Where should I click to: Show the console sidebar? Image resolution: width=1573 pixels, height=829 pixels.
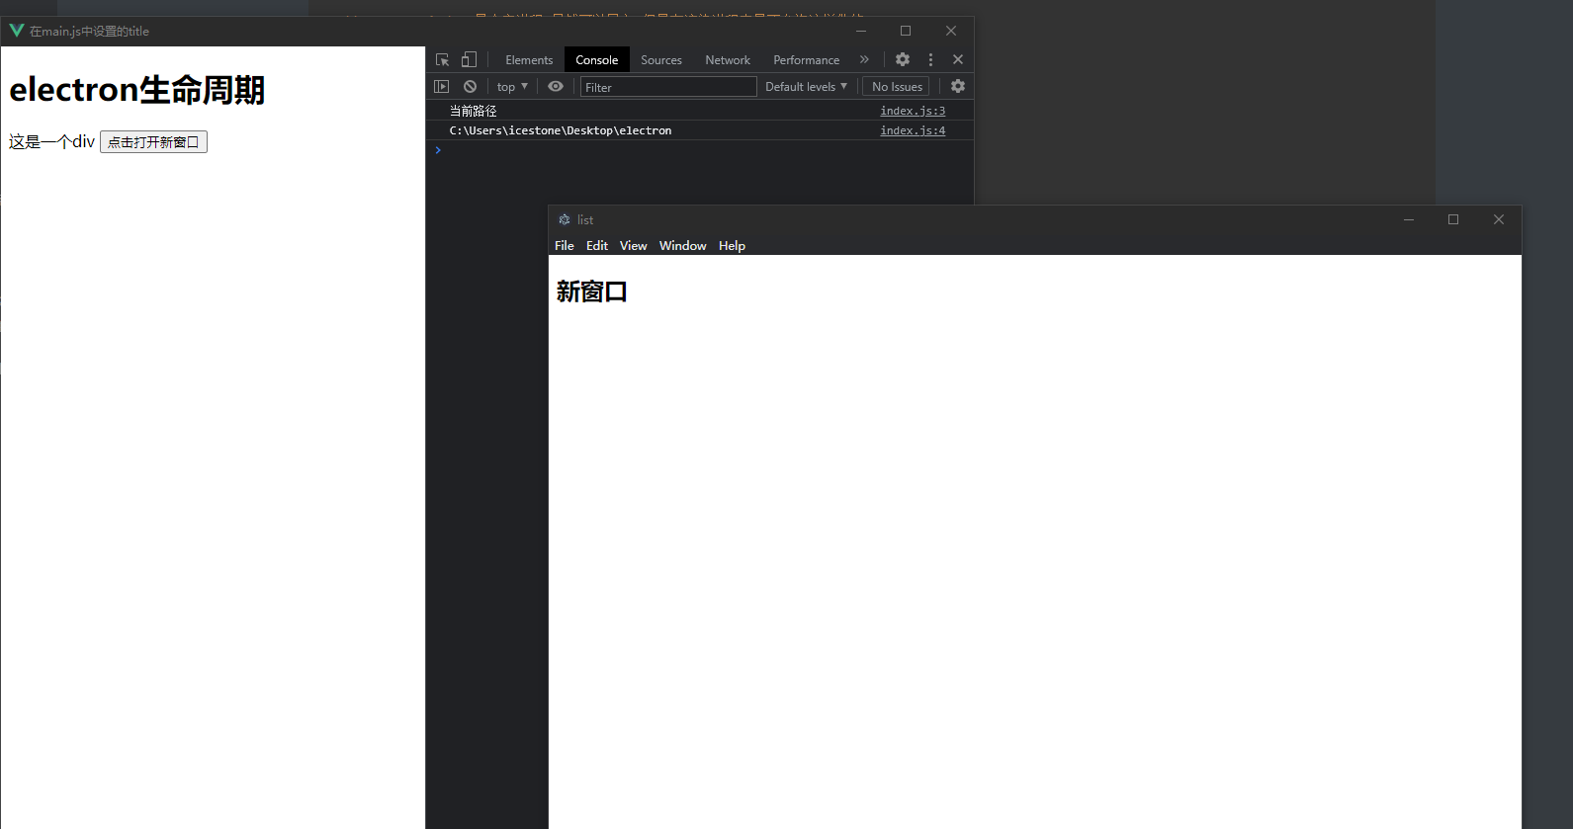click(x=442, y=87)
